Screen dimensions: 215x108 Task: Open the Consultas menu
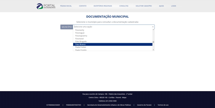click(124, 6)
